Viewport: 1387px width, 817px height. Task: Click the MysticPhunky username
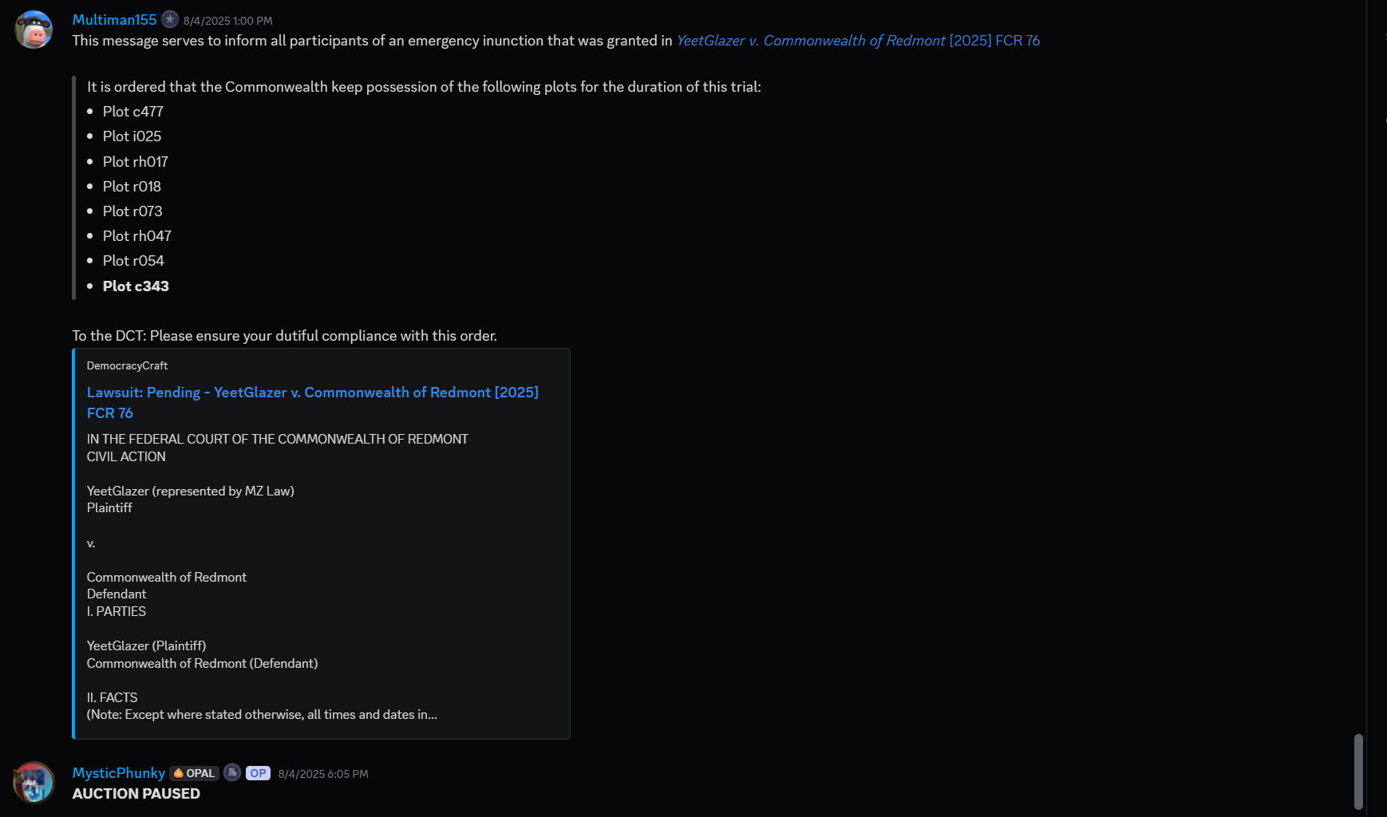(118, 773)
